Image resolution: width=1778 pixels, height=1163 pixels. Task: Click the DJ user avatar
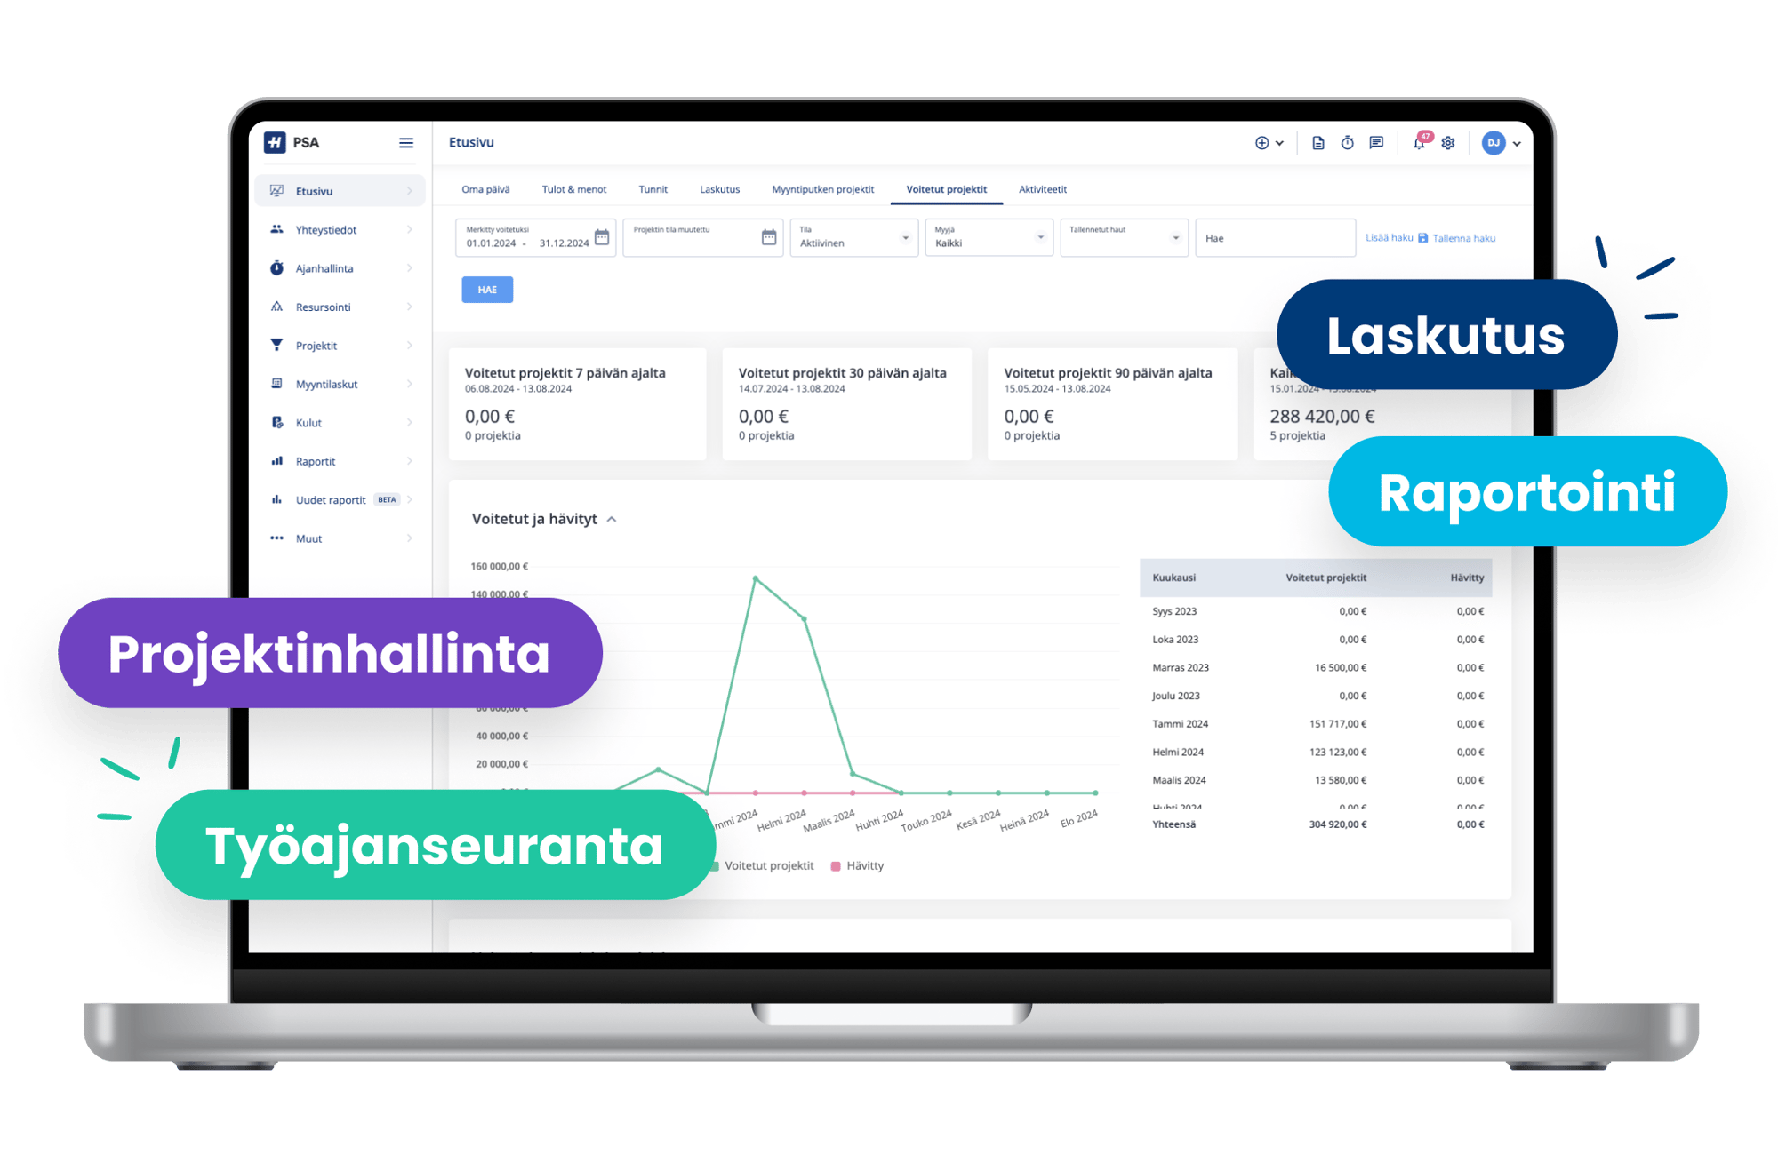(1494, 143)
